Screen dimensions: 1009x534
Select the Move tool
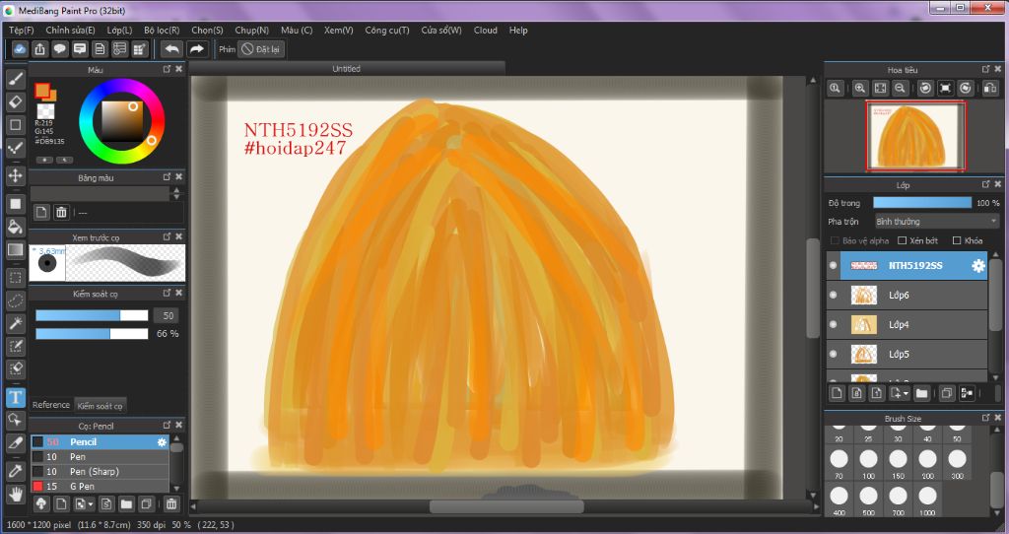click(16, 175)
